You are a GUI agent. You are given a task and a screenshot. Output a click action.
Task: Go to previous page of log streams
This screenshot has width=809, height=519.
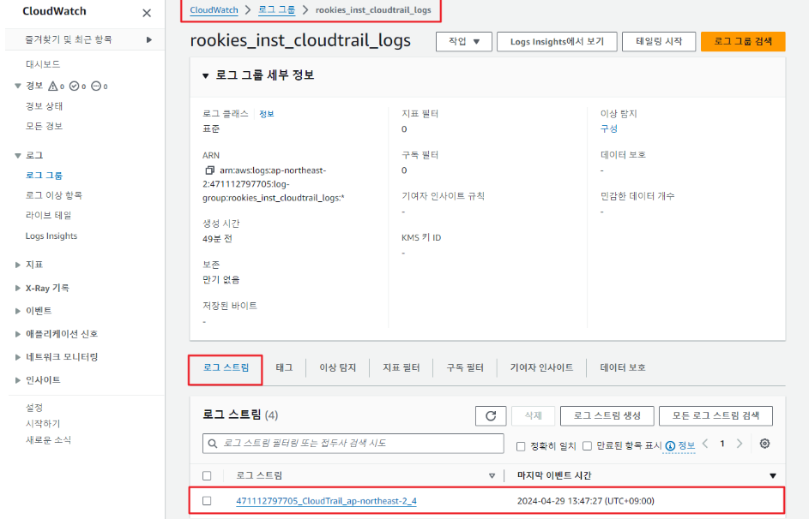point(705,444)
